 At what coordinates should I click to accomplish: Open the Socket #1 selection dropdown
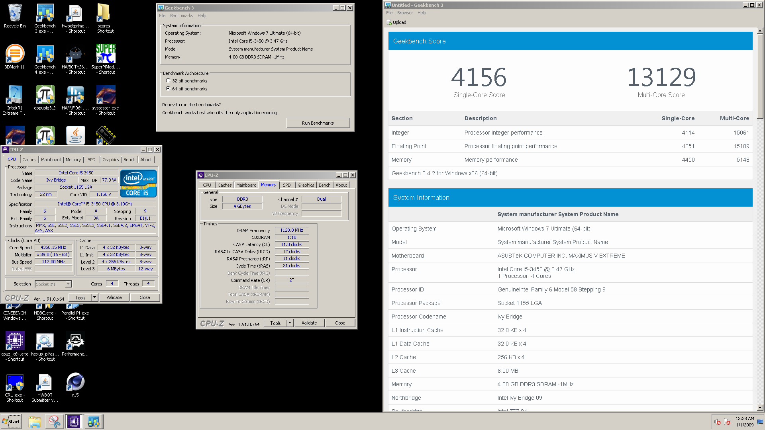pos(53,284)
